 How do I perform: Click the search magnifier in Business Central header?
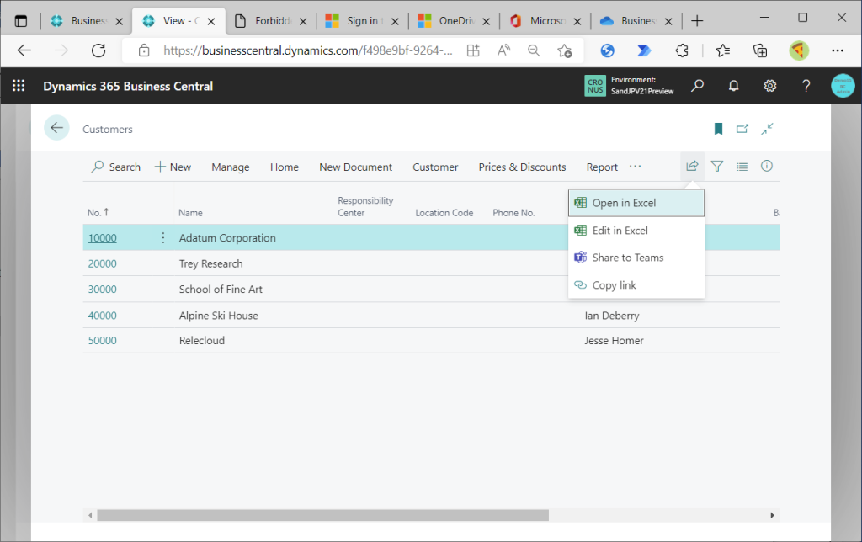[698, 86]
